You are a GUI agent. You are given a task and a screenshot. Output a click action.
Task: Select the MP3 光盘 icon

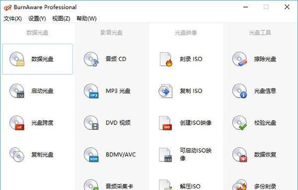[x=91, y=91]
